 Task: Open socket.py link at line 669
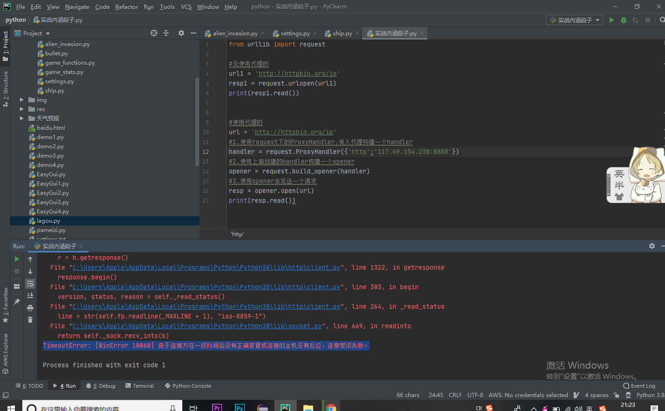coord(197,326)
